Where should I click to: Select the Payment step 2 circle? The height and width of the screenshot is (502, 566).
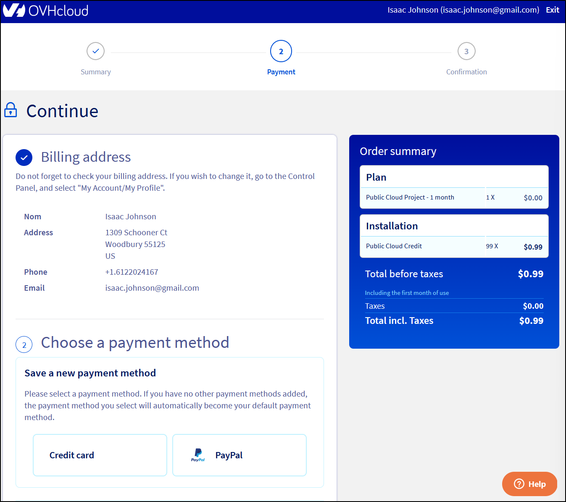tap(281, 51)
